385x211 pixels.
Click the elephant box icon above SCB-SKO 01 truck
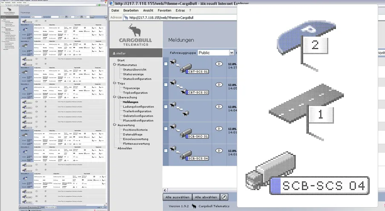pos(173,126)
